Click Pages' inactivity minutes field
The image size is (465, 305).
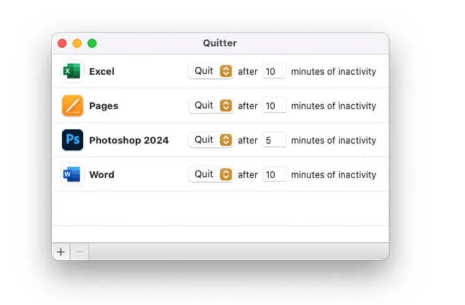(x=274, y=105)
